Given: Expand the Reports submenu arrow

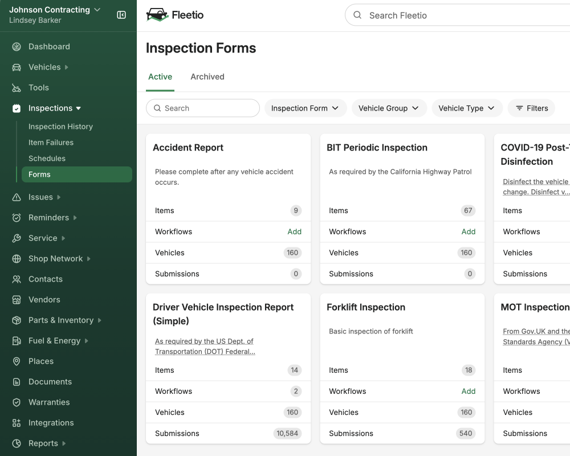Looking at the screenshot, I should tap(64, 443).
